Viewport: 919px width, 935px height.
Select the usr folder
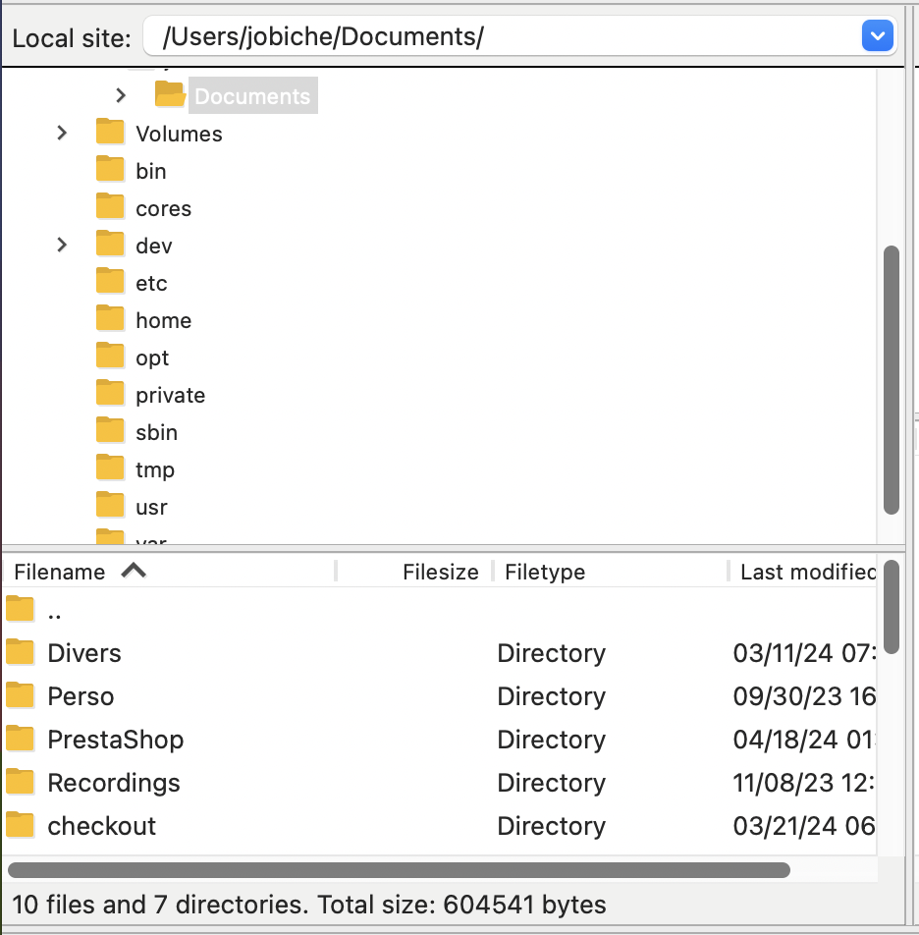pos(149,506)
